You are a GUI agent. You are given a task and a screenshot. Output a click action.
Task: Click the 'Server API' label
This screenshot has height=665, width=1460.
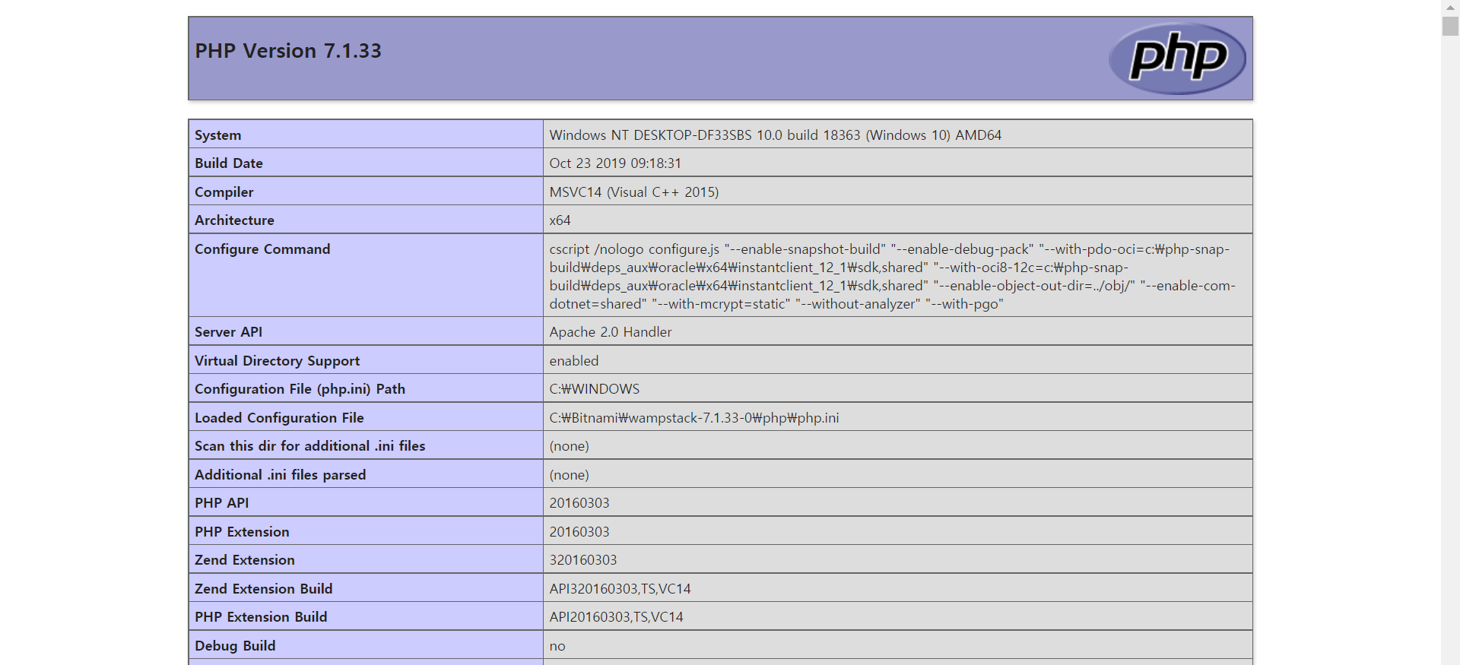[228, 332]
